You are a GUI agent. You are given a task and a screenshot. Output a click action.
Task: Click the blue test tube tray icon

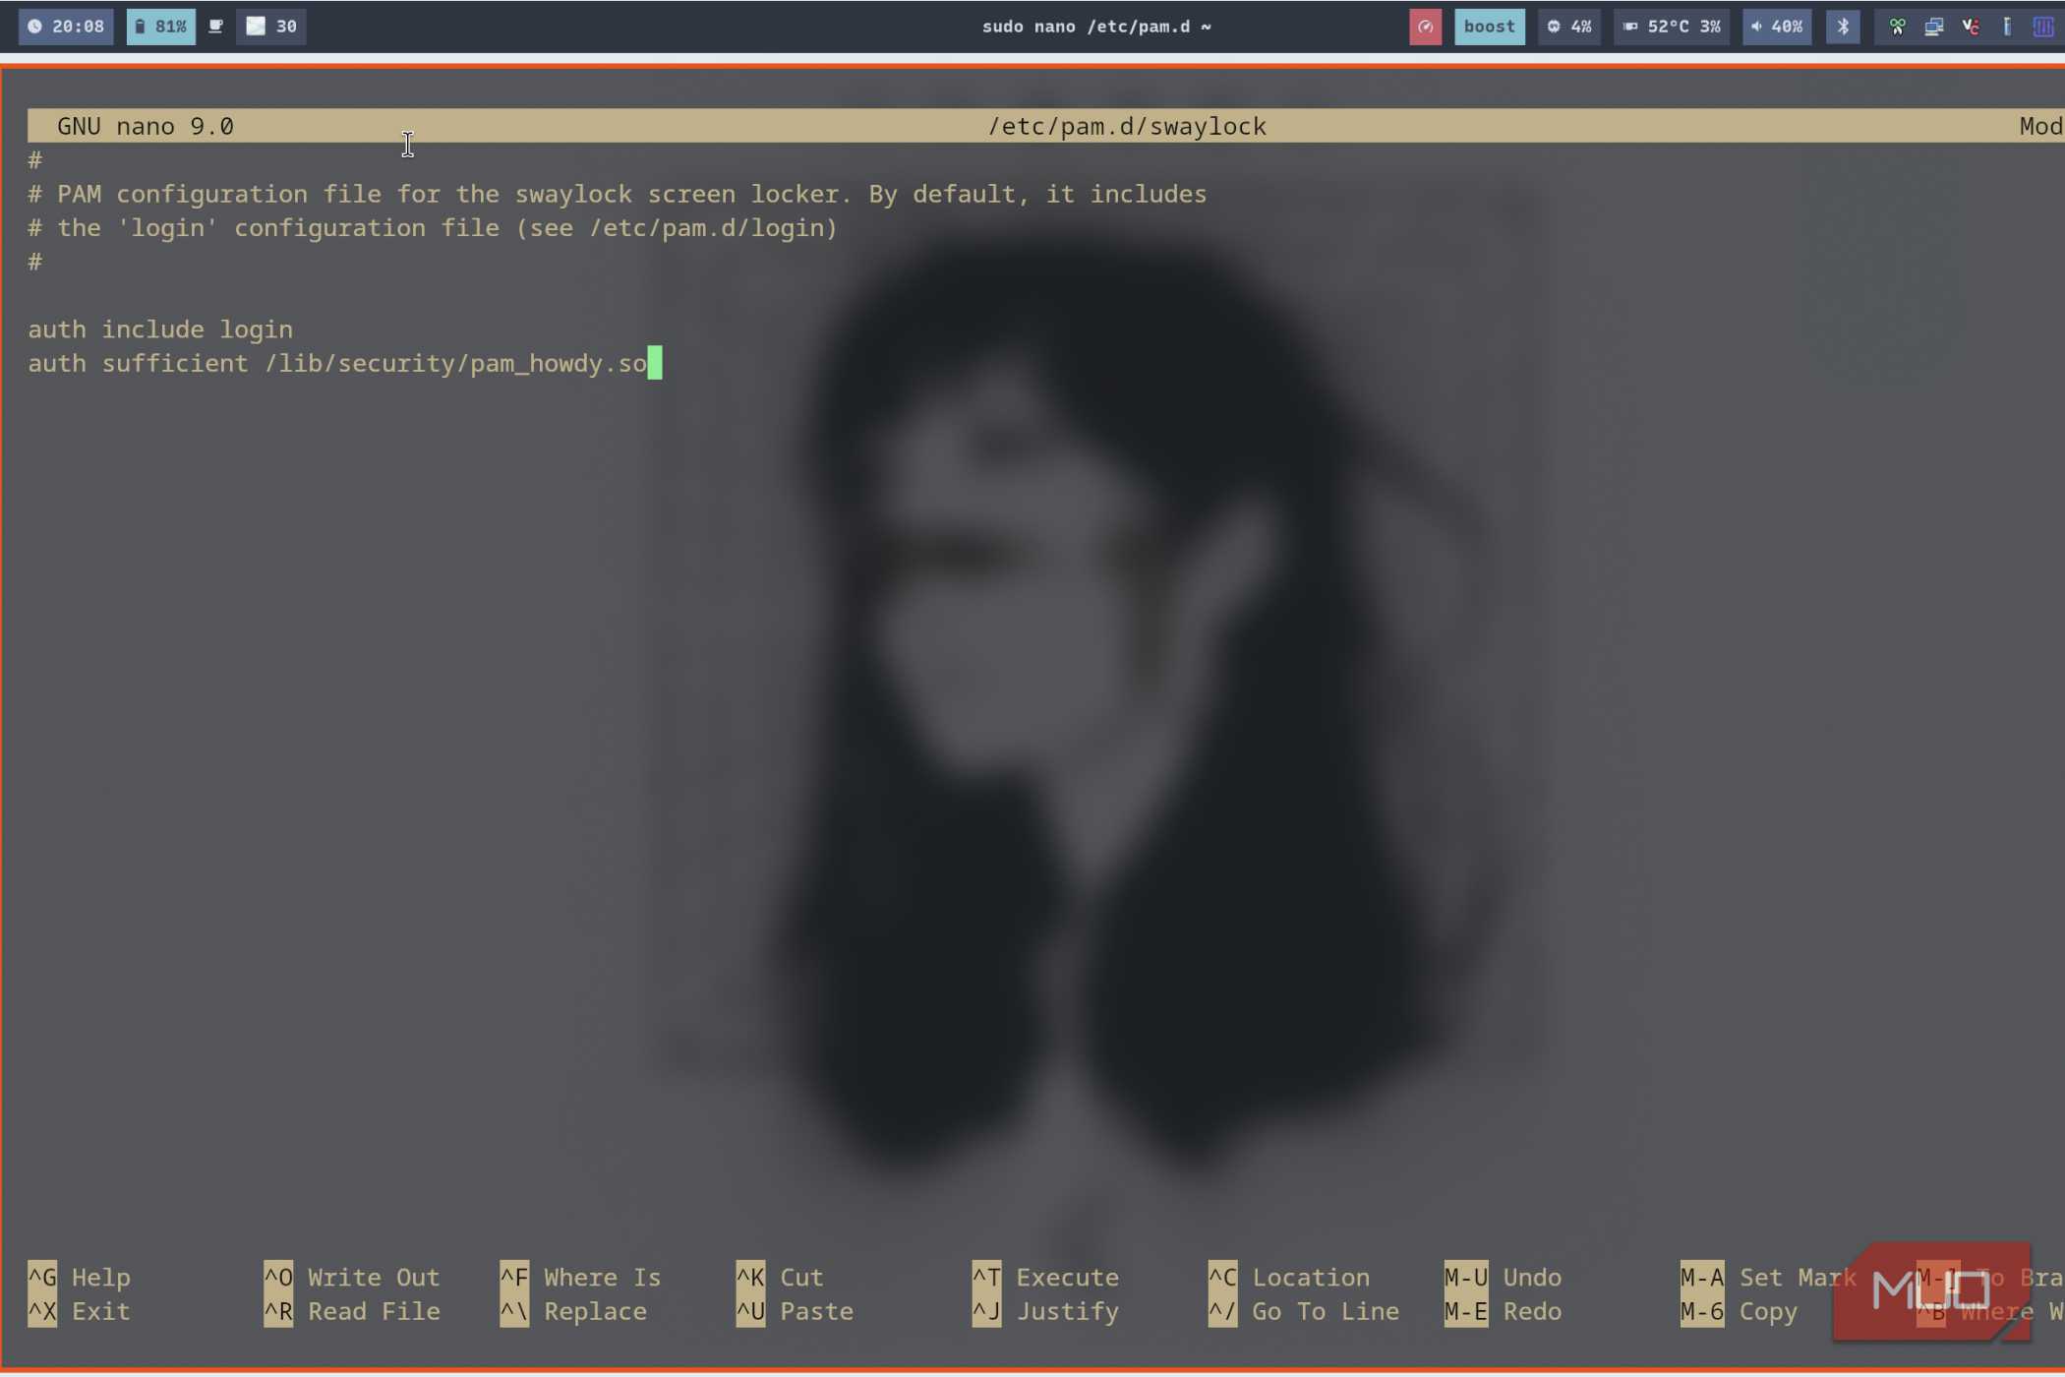(2007, 27)
